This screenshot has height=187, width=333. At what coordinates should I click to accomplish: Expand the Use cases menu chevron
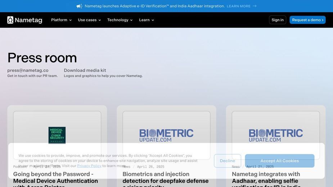(x=100, y=20)
